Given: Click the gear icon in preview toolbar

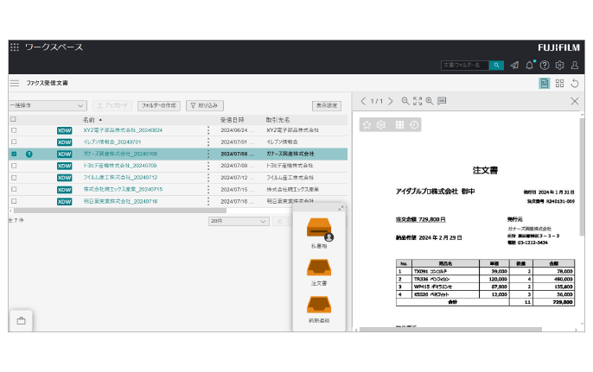Looking at the screenshot, I should tap(381, 125).
